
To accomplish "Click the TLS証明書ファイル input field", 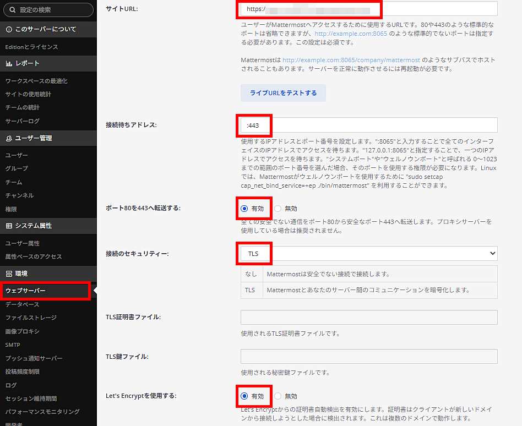I will point(369,317).
